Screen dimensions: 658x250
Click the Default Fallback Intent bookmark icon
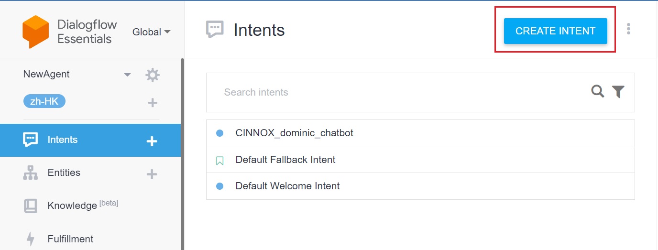(220, 161)
